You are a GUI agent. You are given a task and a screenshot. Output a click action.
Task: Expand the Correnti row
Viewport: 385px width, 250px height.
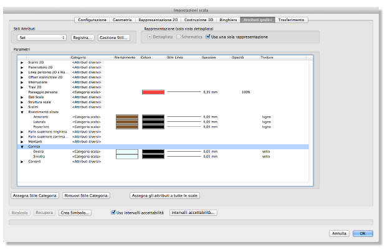(x=22, y=162)
